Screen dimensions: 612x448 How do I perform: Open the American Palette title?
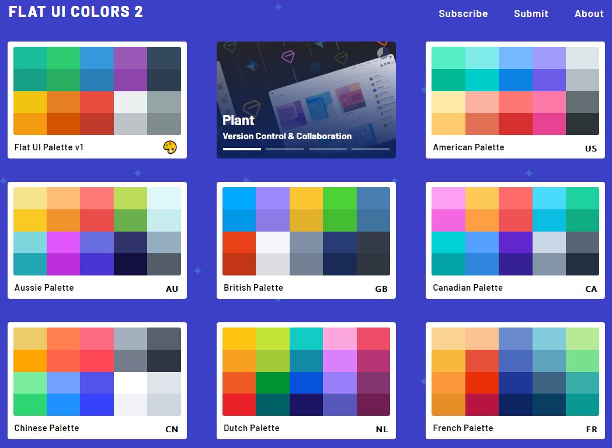[468, 147]
